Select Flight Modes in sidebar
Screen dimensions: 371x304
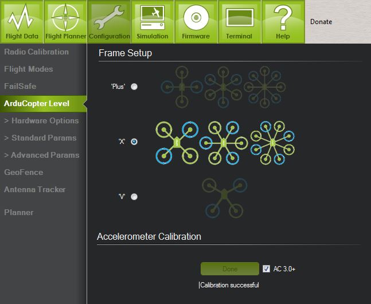pos(29,69)
